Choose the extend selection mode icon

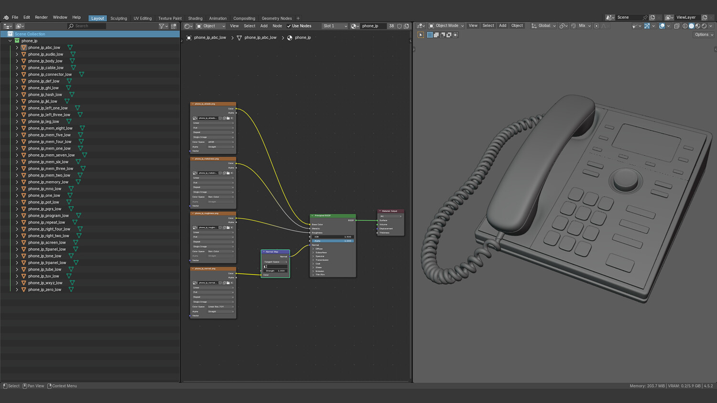coord(436,35)
